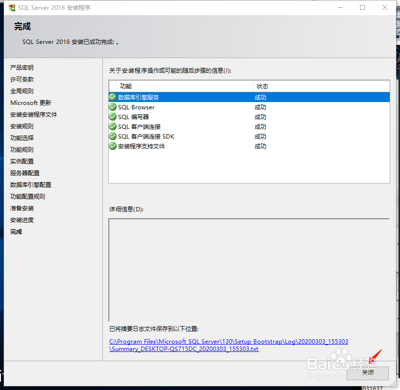Click green check icon beside SQL Browser
The height and width of the screenshot is (390, 400).
[113, 107]
